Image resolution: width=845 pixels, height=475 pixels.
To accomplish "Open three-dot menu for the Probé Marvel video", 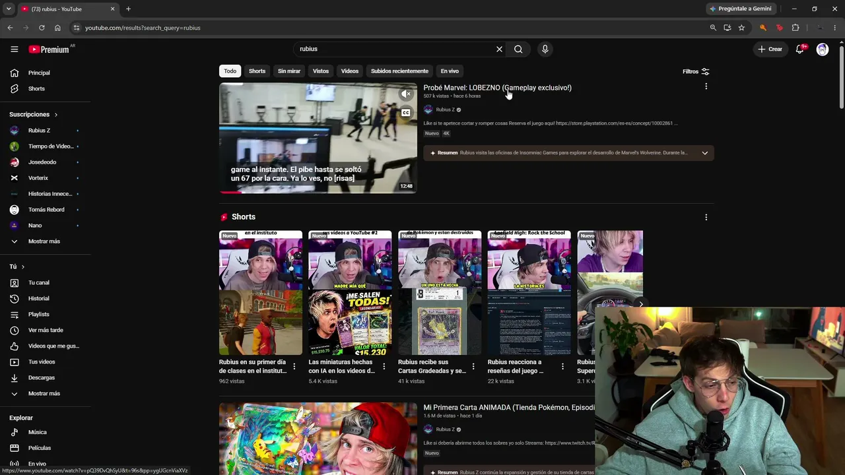I will [x=706, y=86].
